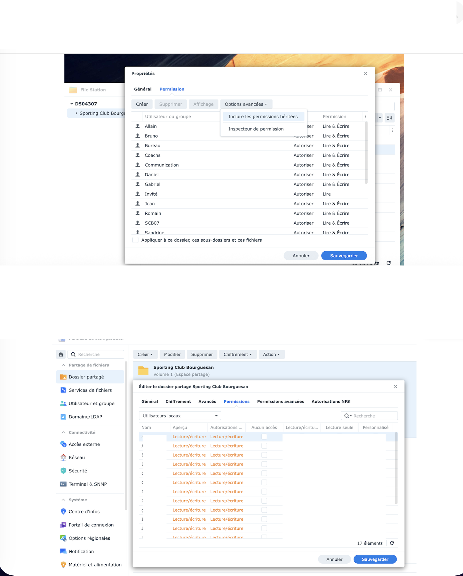Screen dimensions: 463x576
Task: Select Inspecteur de permission menu entry
Action: tap(264, 129)
